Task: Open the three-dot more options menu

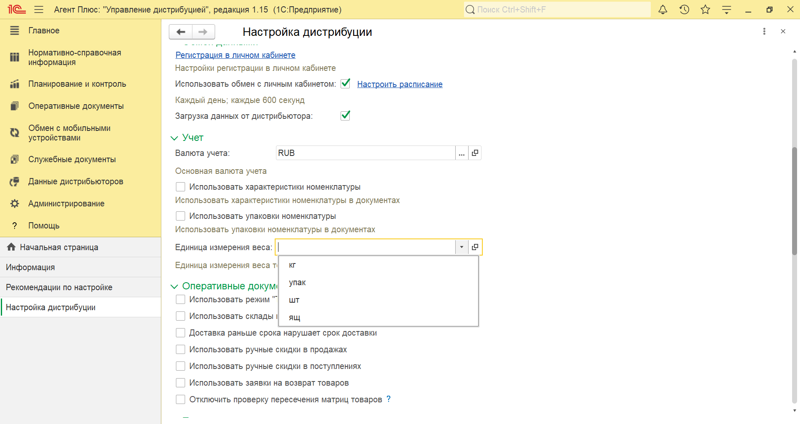Action: (764, 31)
